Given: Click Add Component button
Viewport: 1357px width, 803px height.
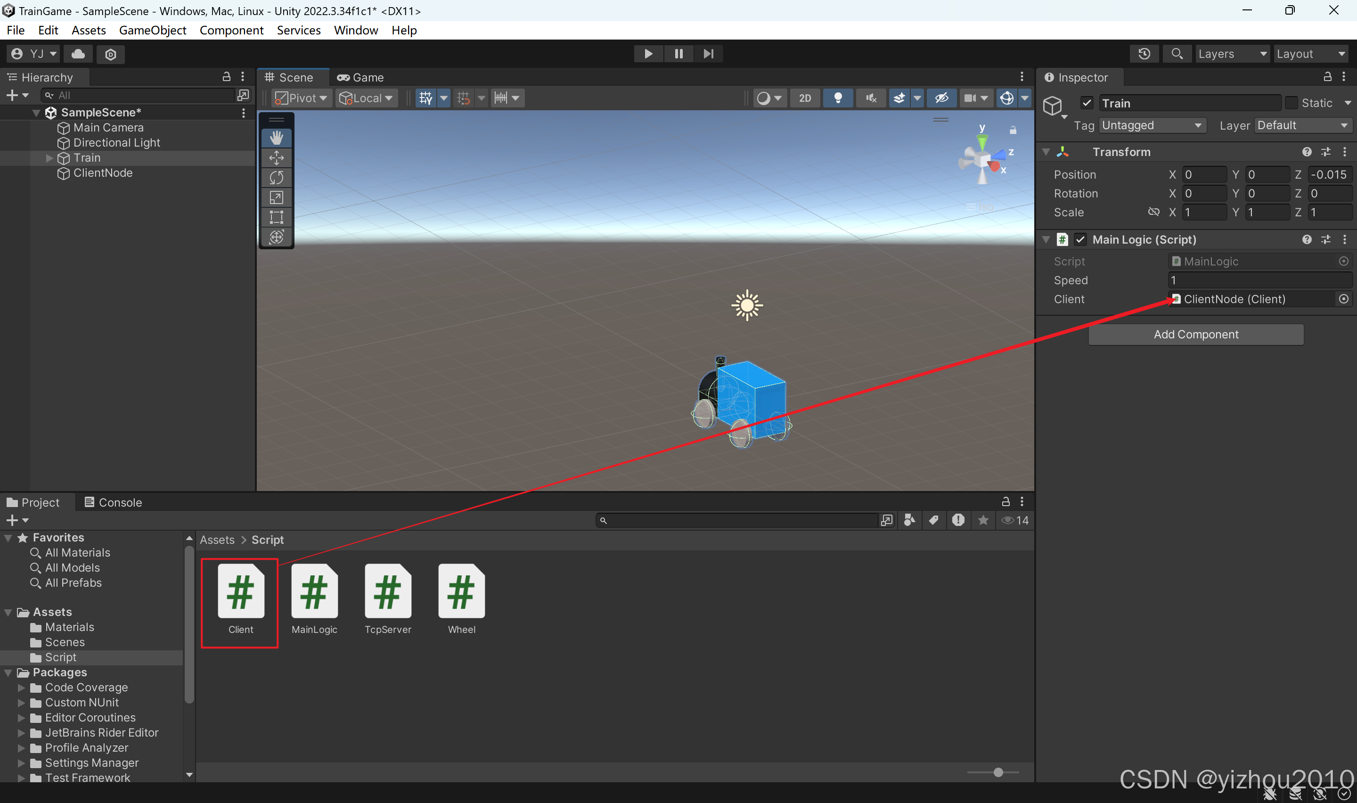Looking at the screenshot, I should click(1195, 333).
